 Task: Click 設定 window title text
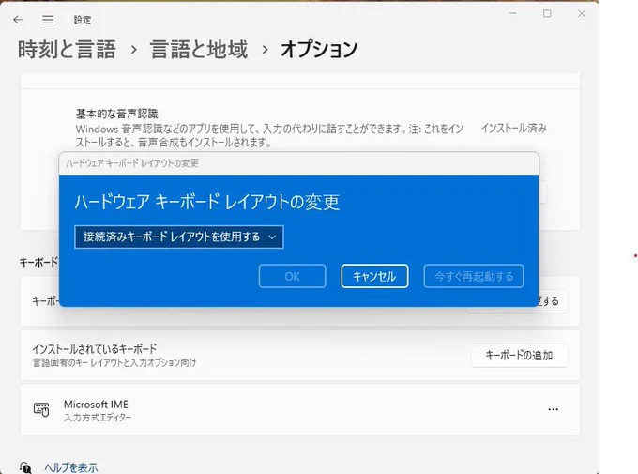(83, 20)
